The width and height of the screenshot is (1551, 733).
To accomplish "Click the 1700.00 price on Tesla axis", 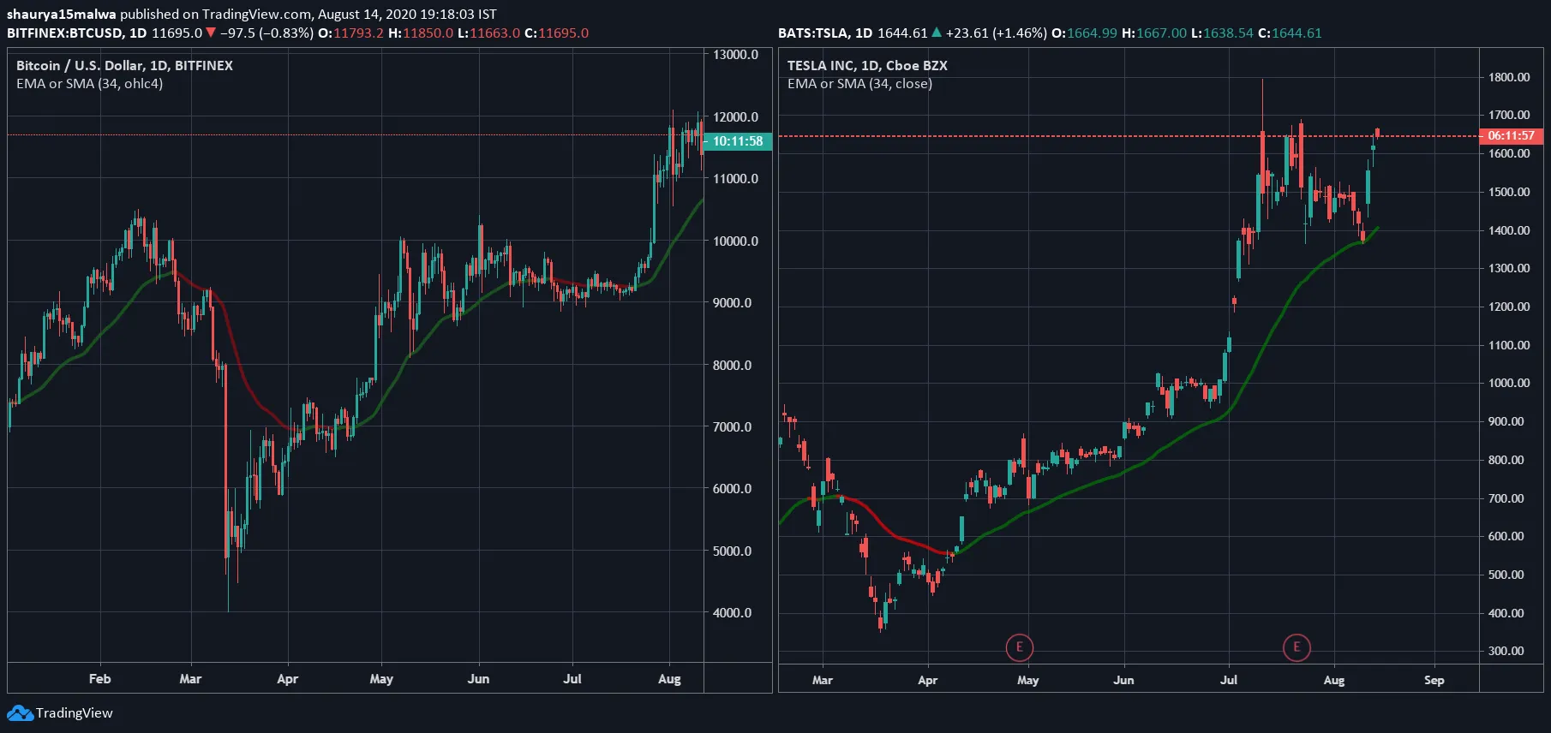I will pyautogui.click(x=1509, y=115).
